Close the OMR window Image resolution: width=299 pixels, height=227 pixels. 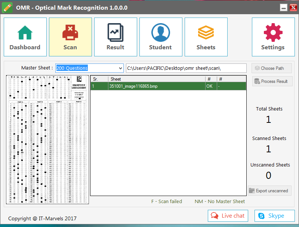[293, 7]
